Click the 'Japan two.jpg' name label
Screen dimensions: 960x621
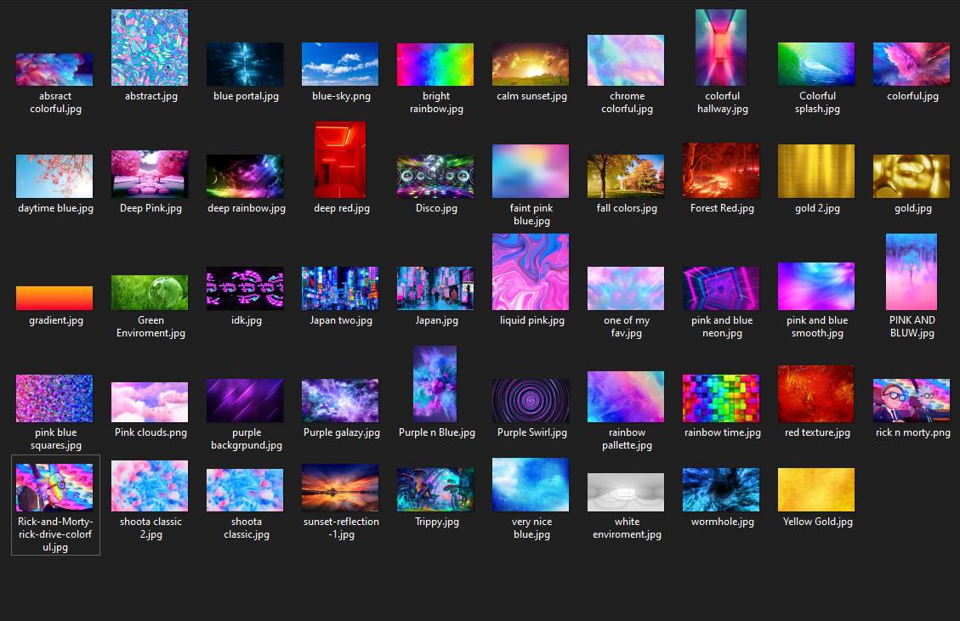341,320
